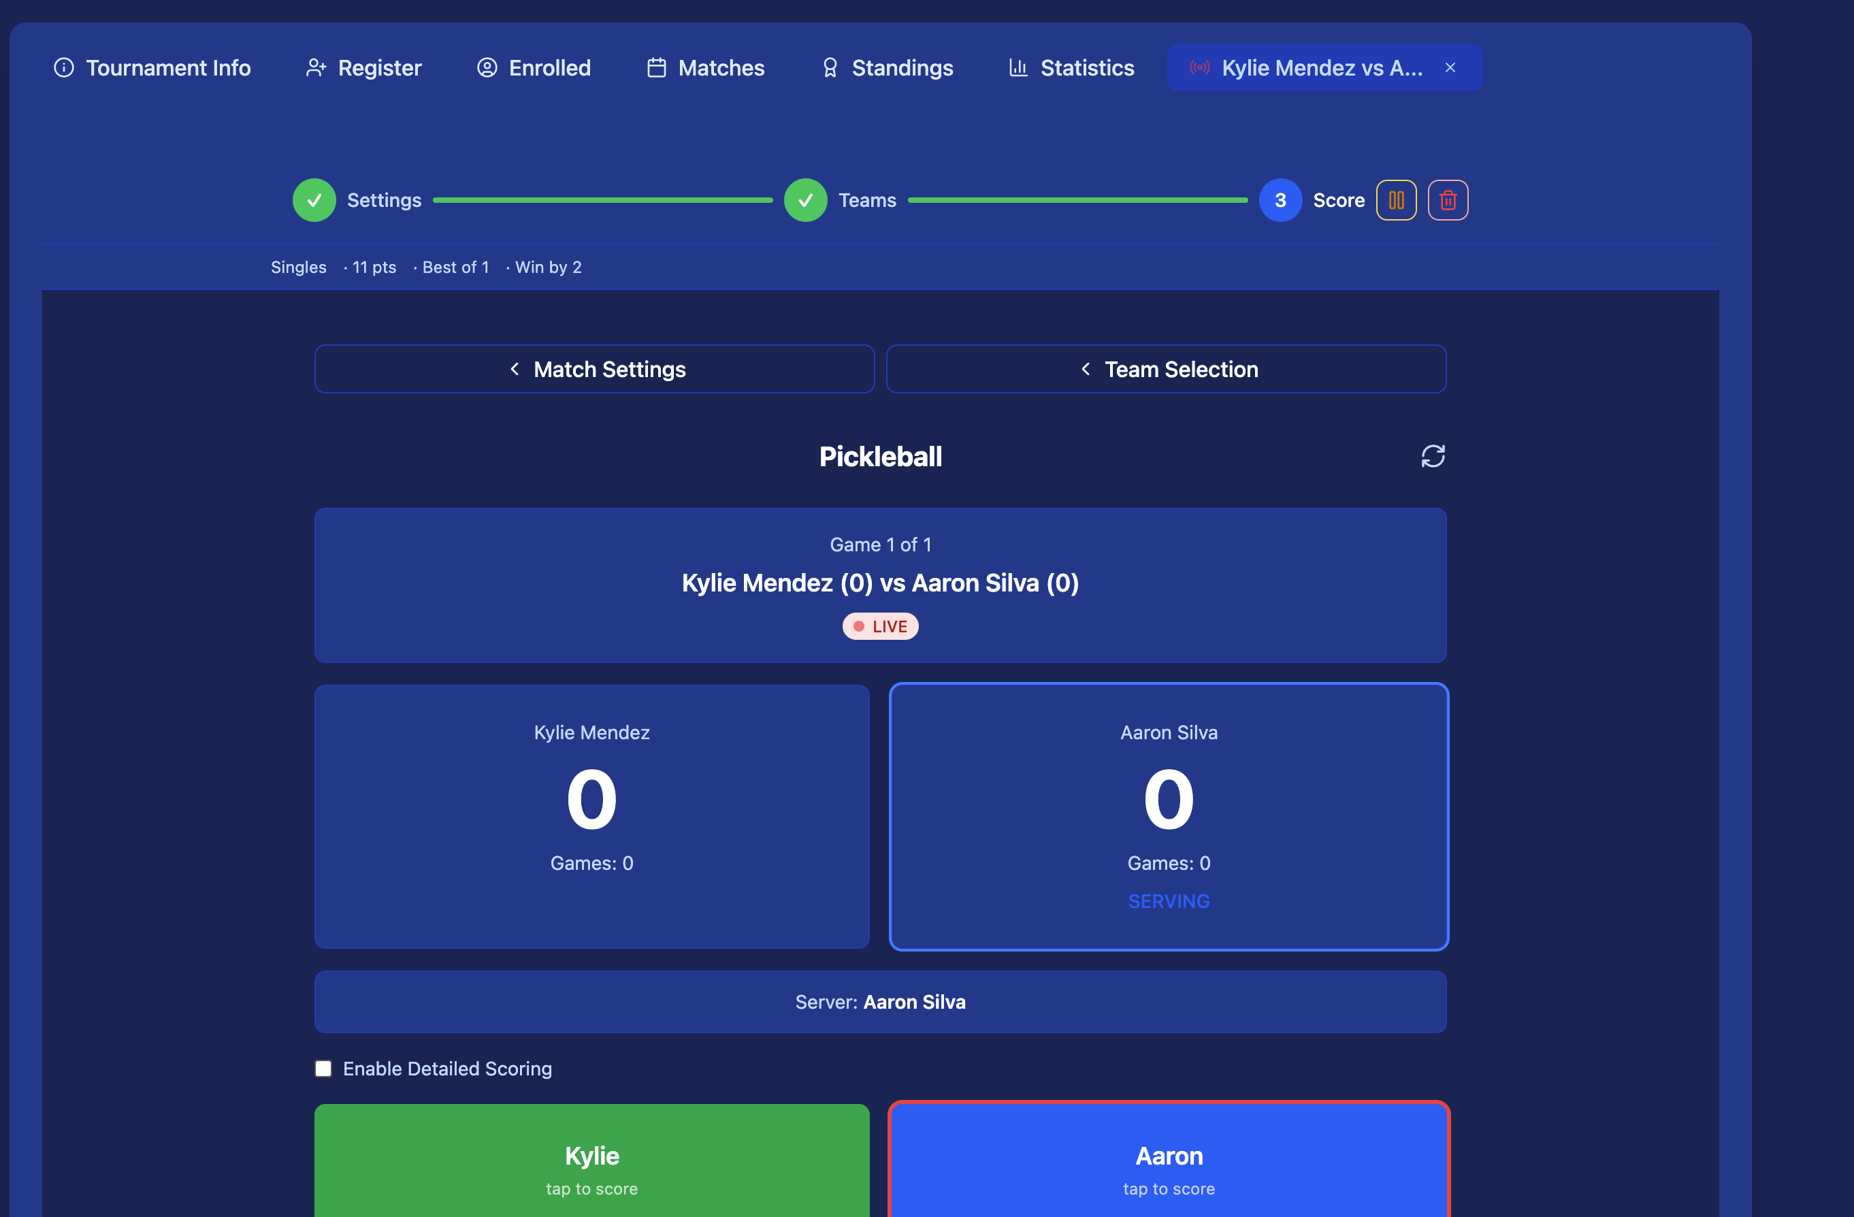Go back to Team Selection
Viewport: 1854px width, 1217px height.
pyautogui.click(x=1166, y=370)
